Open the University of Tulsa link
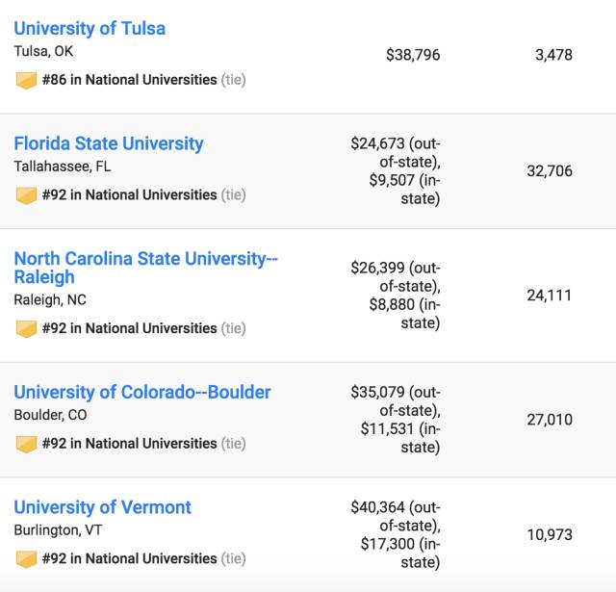Screen dimensions: 616x592 click(90, 28)
